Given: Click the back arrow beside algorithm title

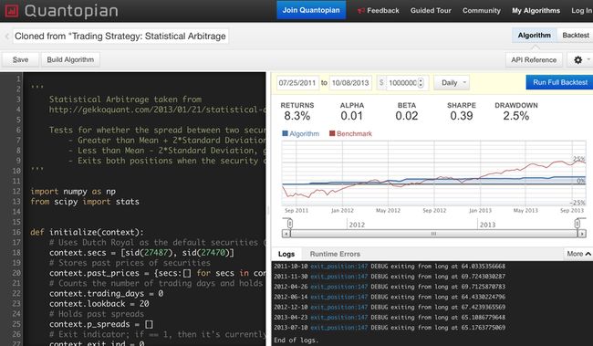Looking at the screenshot, I should point(6,37).
